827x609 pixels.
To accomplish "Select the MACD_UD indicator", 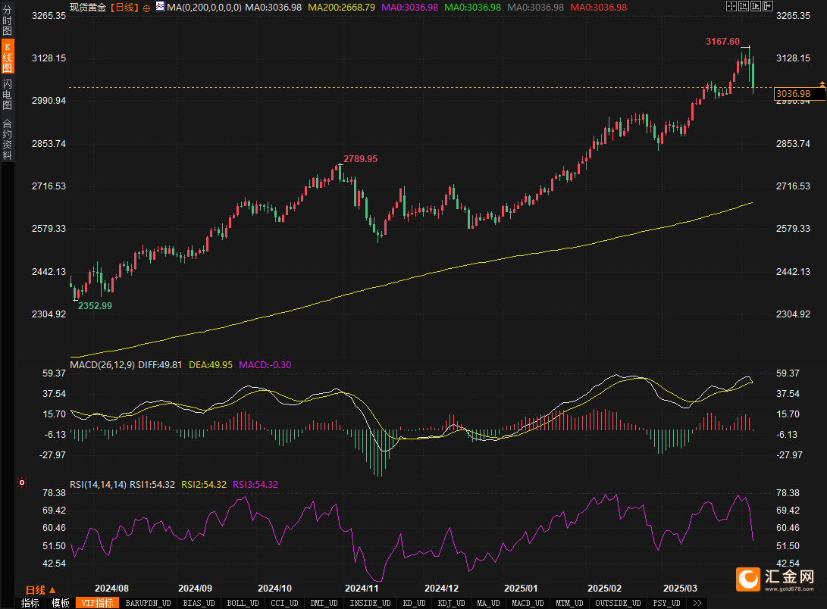I will click(526, 604).
